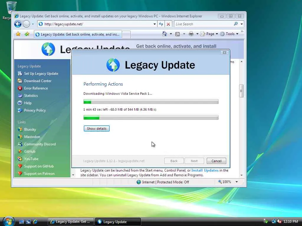
Task: Click the Legacy Update globe logo on webpage
Action: click(x=48, y=49)
